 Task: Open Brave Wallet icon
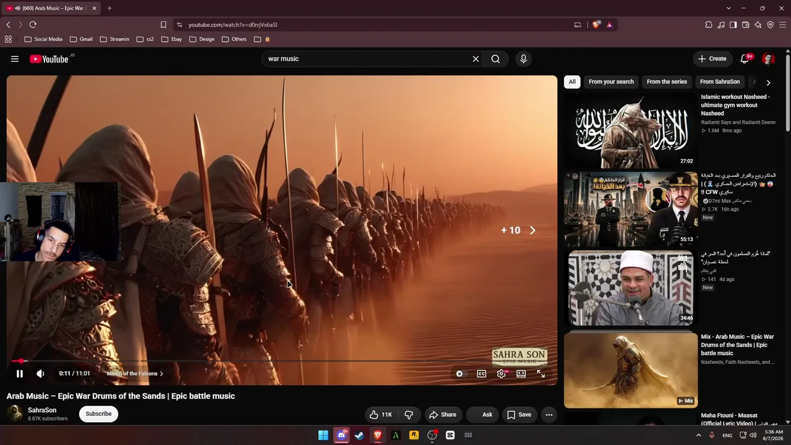(x=745, y=25)
